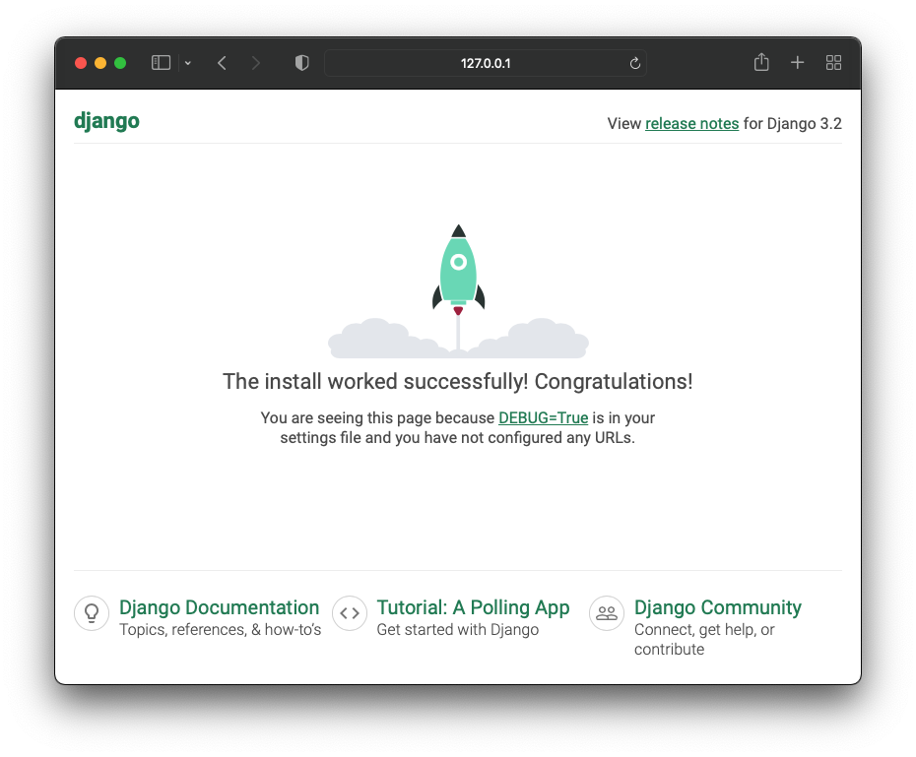Open the release notes link
This screenshot has width=916, height=757.
coord(691,124)
